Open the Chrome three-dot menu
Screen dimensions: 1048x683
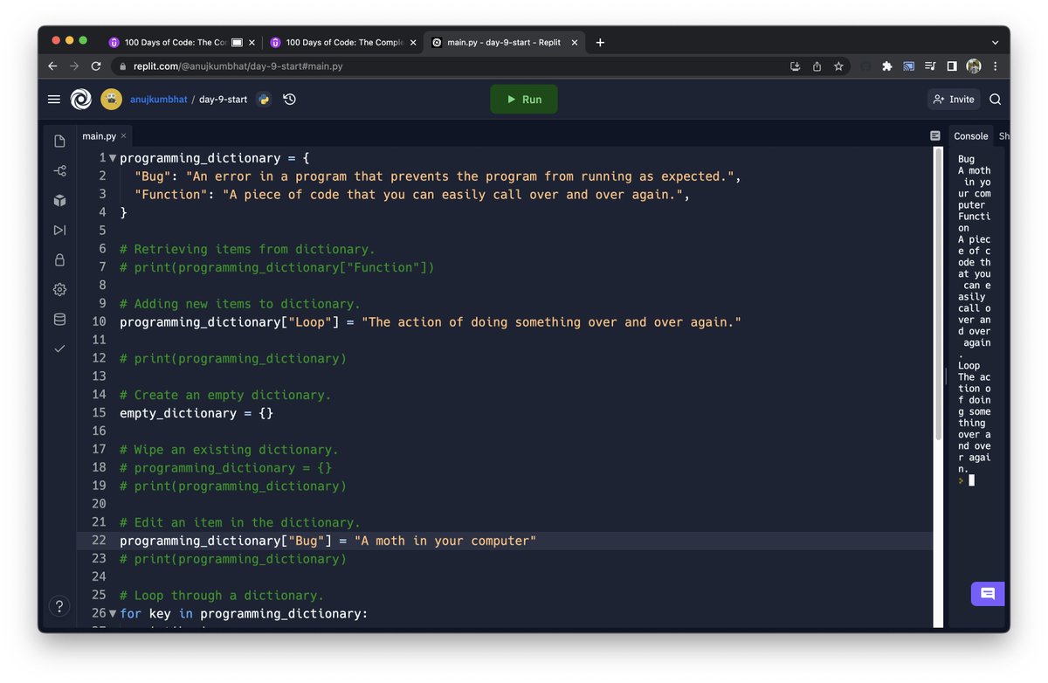(x=995, y=66)
